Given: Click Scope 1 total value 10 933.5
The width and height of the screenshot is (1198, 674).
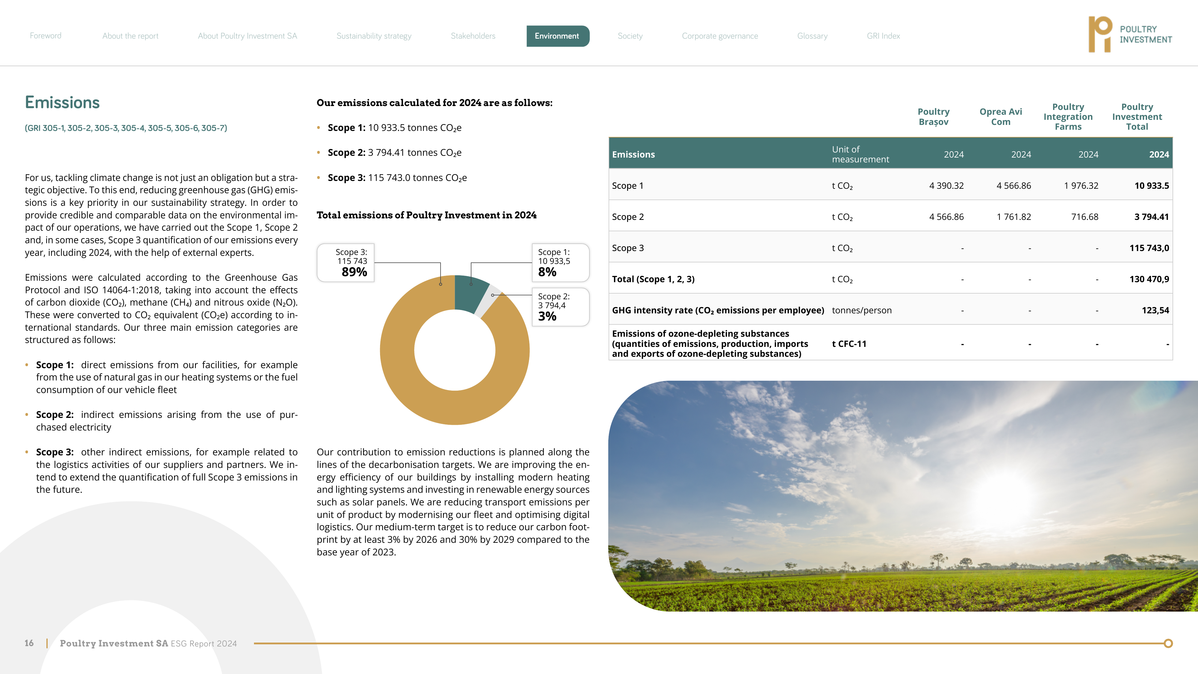Looking at the screenshot, I should 1152,186.
